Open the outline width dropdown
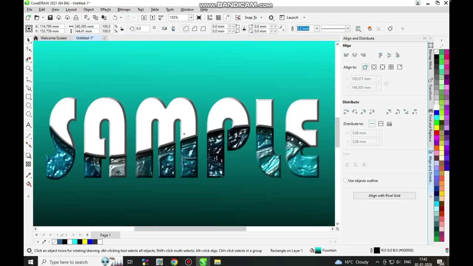Image resolution: width=473 pixels, height=266 pixels. coord(317,28)
